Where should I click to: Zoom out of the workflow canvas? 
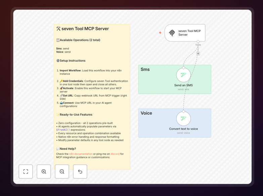(62, 172)
